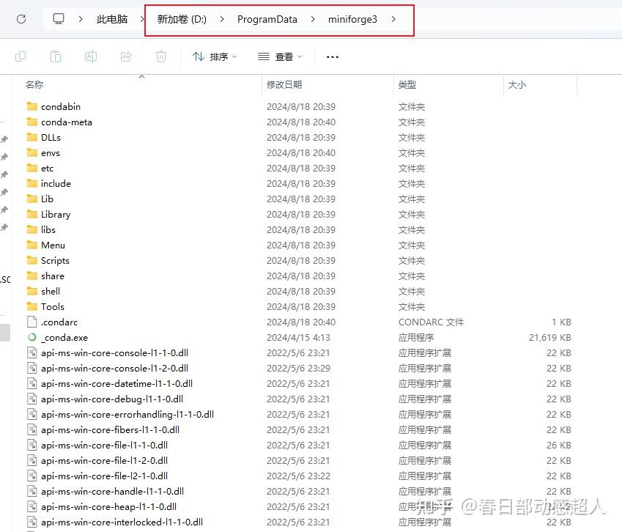This screenshot has height=532, width=622.
Task: Click the copy icon in toolbar
Action: click(x=21, y=56)
